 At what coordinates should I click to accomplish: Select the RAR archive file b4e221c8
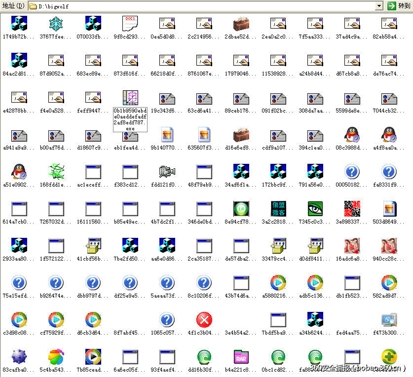pyautogui.click(x=241, y=356)
